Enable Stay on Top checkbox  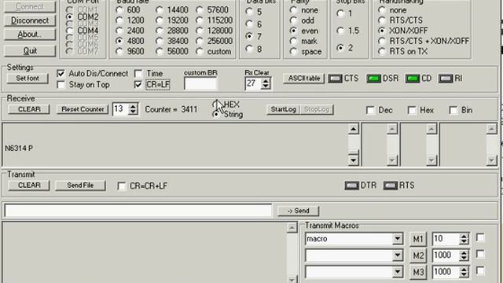[x=61, y=85]
